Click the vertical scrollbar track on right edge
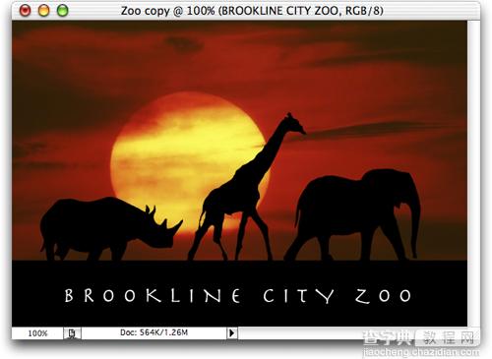The image size is (492, 359). [473, 173]
